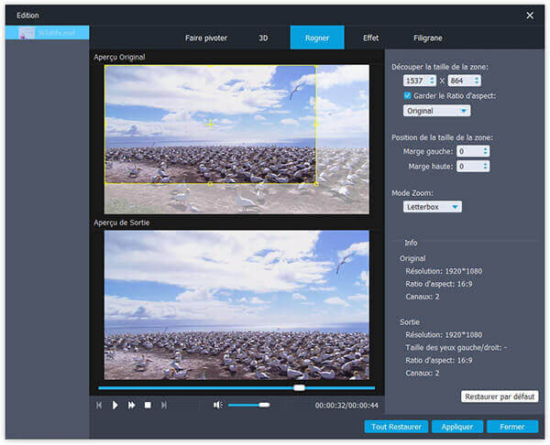Open the Original aspect ratio dropdown
Viewport: 550px width, 445px height.
click(x=436, y=111)
